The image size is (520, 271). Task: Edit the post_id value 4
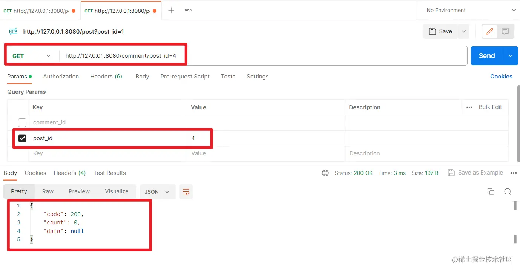tap(266, 138)
